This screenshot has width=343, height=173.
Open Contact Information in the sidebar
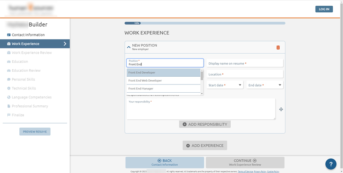[28, 35]
